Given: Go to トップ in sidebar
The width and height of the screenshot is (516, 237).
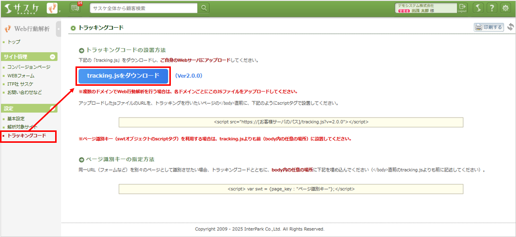Looking at the screenshot, I should coord(13,42).
